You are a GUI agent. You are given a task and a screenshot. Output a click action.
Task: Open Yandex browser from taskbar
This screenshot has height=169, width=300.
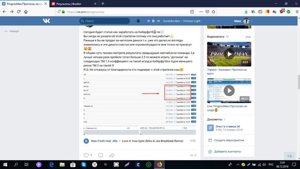[x=94, y=165]
